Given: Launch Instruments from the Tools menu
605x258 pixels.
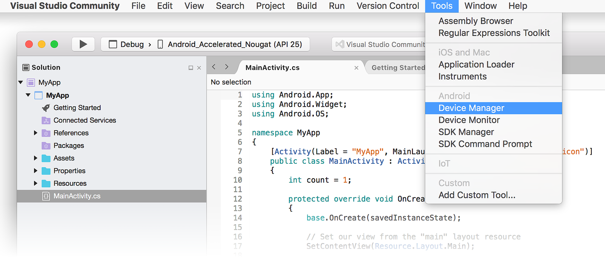Looking at the screenshot, I should pyautogui.click(x=494, y=76).
